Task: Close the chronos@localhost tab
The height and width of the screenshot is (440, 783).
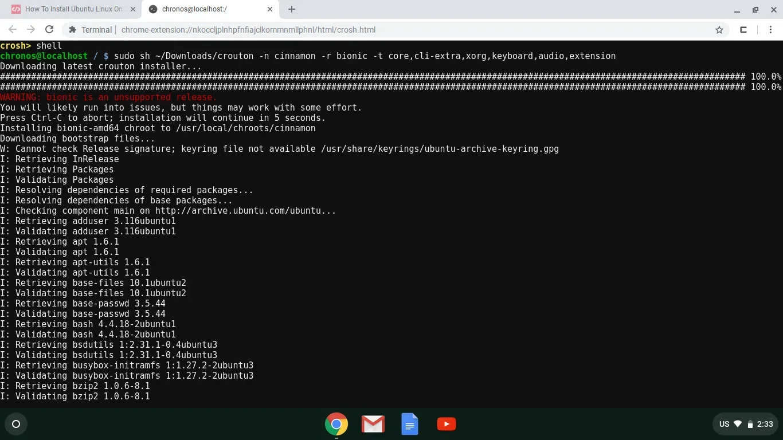Action: 271,9
